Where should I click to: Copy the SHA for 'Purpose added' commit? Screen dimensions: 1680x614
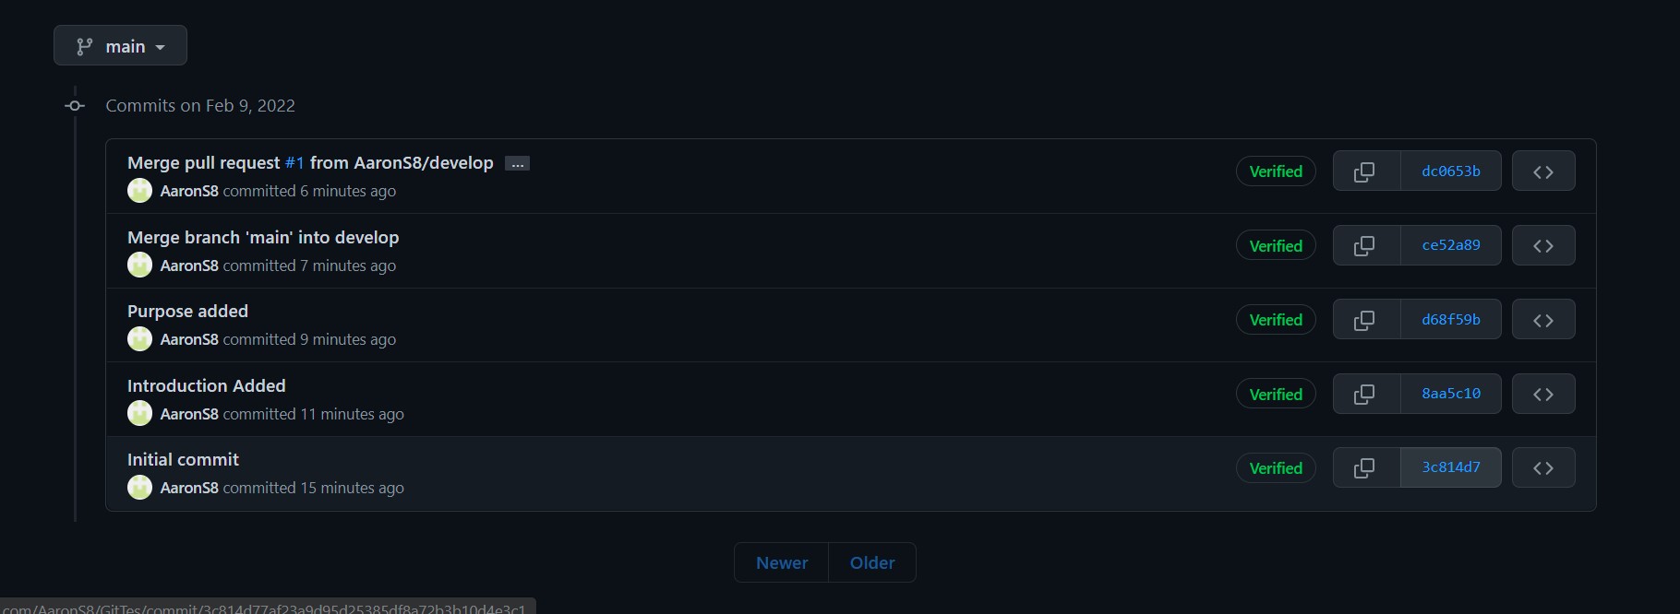pyautogui.click(x=1365, y=319)
